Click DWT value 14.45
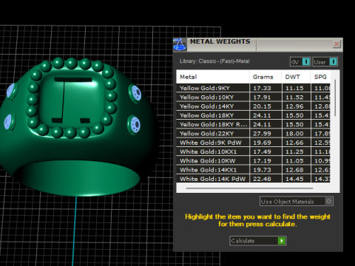355x266 pixels. [x=294, y=179]
